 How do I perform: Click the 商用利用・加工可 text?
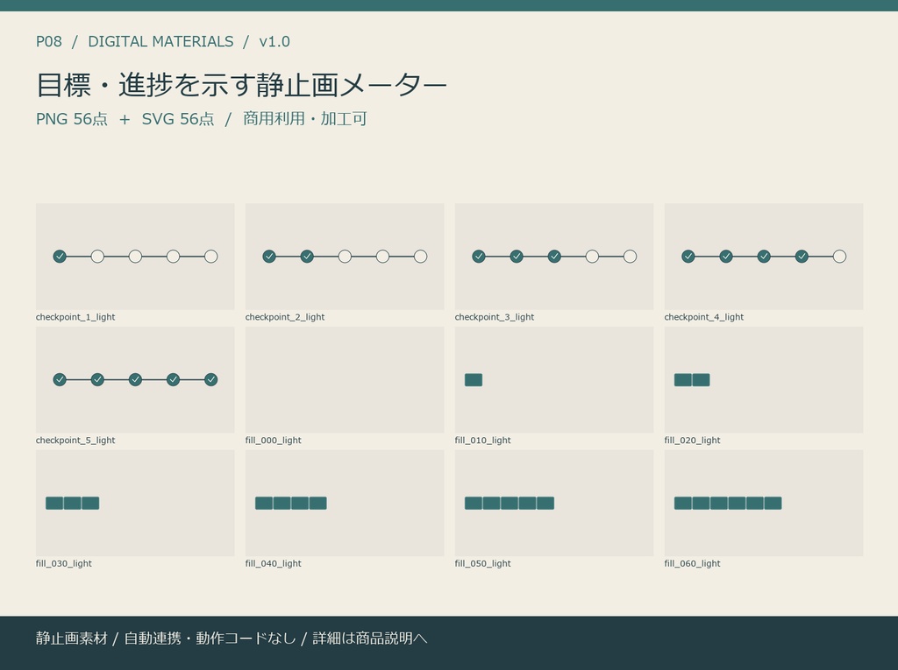click(304, 119)
